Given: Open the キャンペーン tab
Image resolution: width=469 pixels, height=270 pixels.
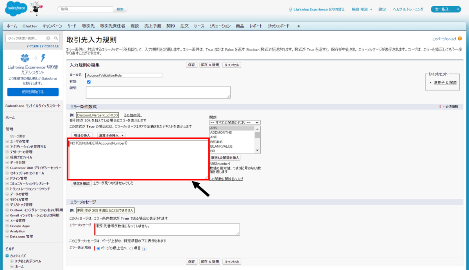Looking at the screenshot, I should [52, 26].
